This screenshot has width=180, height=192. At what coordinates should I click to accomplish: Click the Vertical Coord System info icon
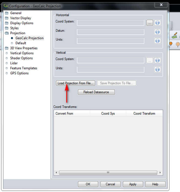coord(157,60)
